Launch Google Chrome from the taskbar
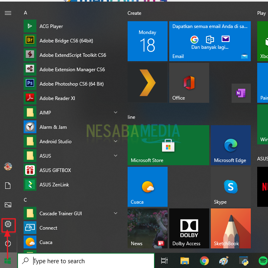The width and height of the screenshot is (268, 268). pos(204,261)
